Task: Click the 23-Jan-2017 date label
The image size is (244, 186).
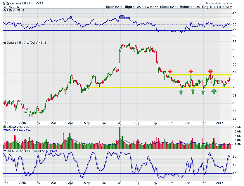Action: (11, 7)
